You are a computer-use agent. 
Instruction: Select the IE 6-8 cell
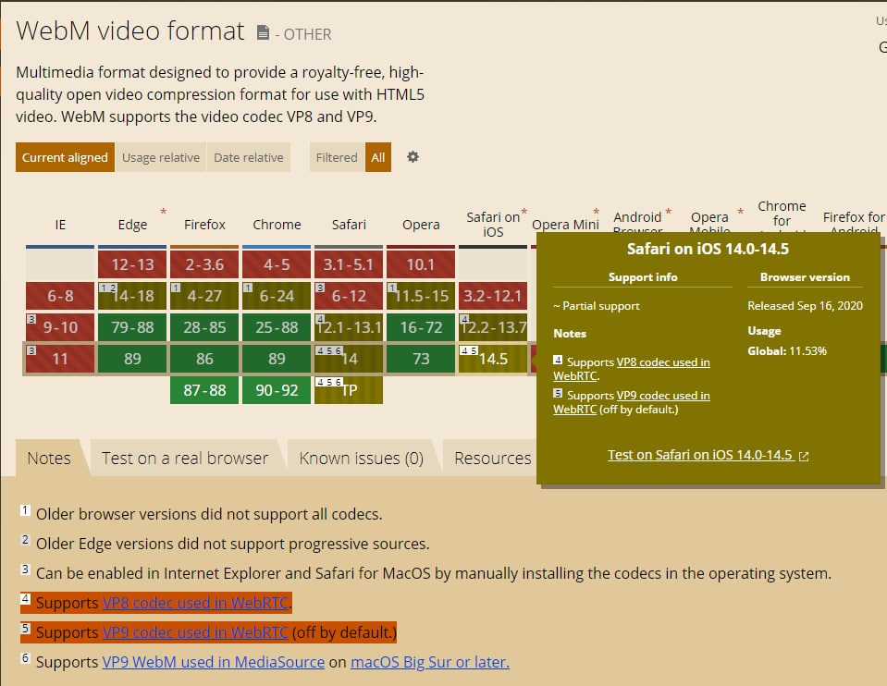(60, 296)
